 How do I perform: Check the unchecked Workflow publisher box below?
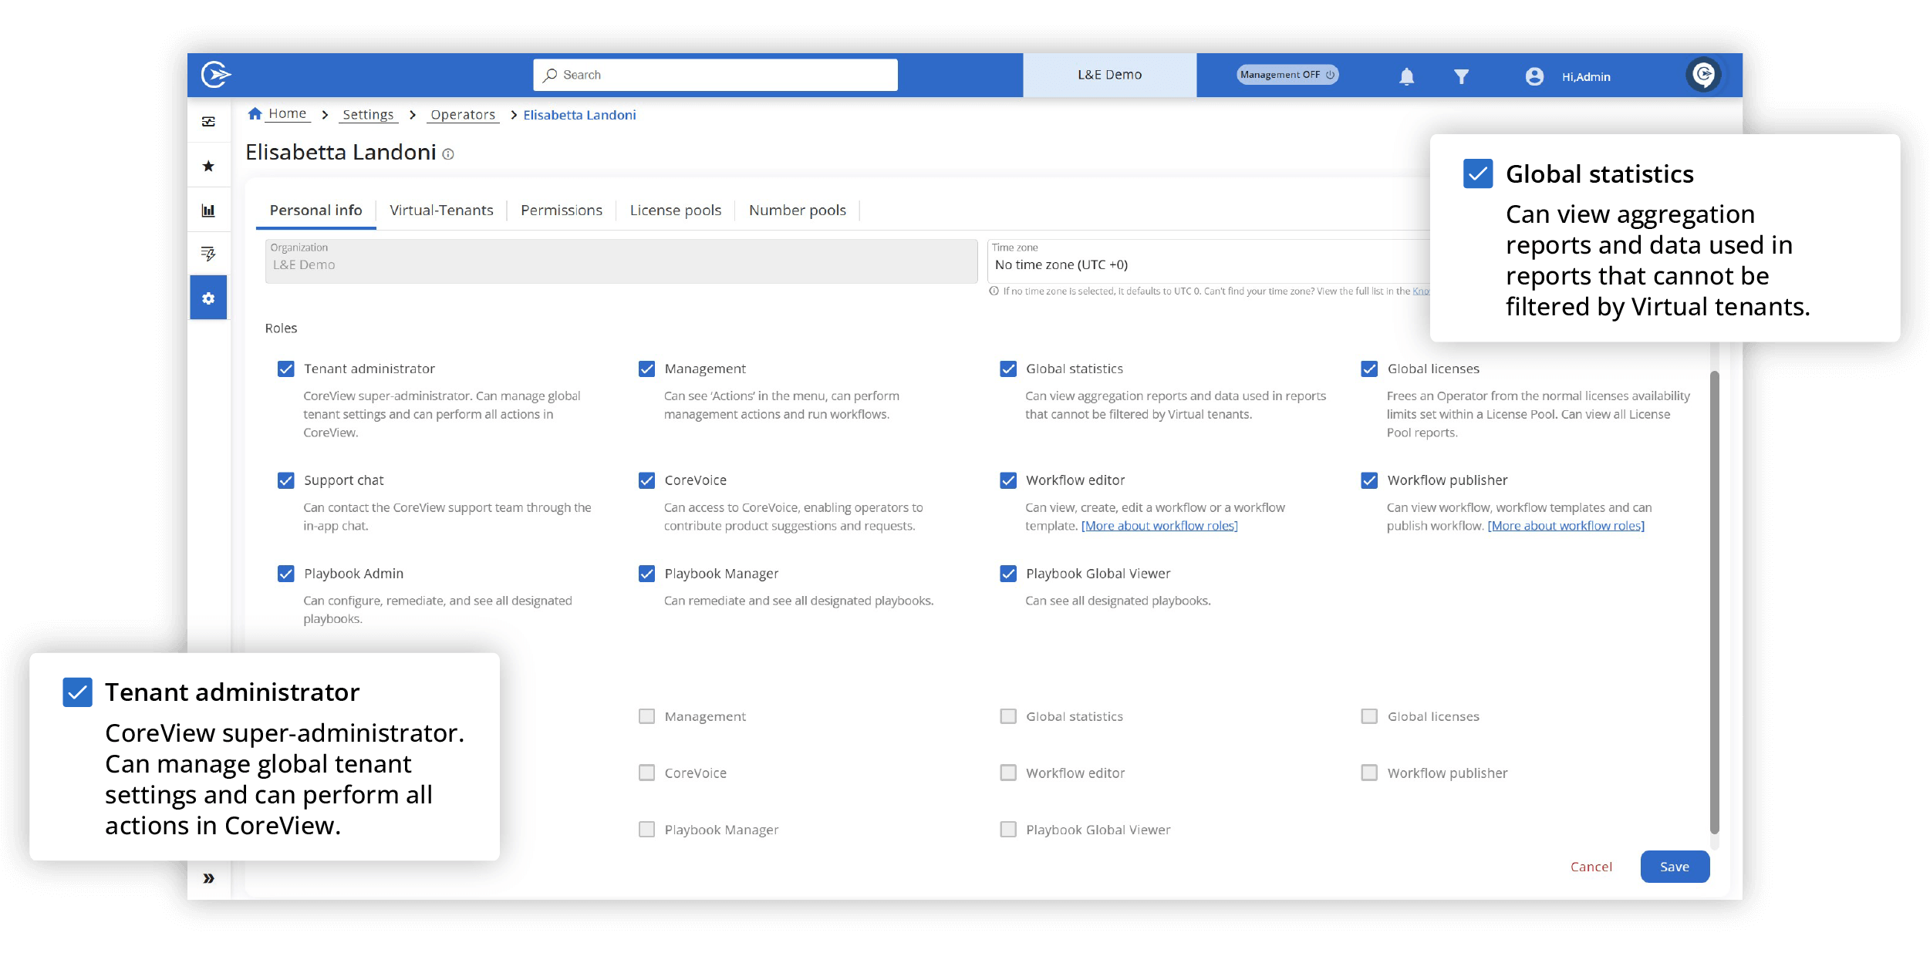[x=1369, y=773]
